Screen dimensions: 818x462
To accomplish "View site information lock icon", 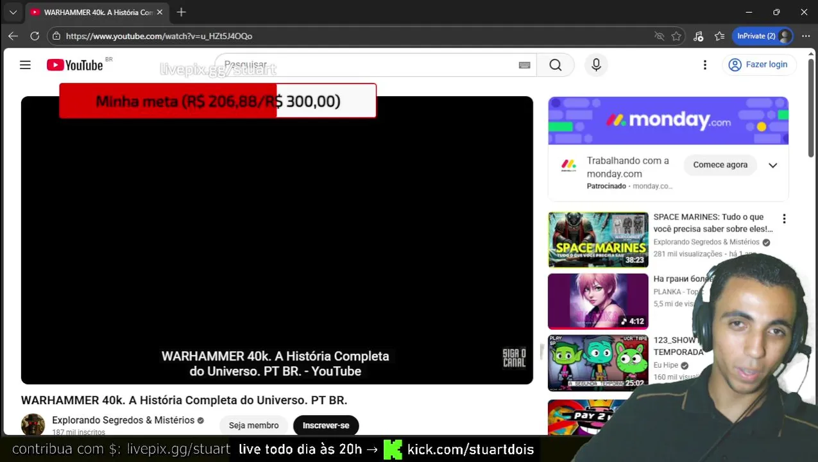I will point(56,36).
